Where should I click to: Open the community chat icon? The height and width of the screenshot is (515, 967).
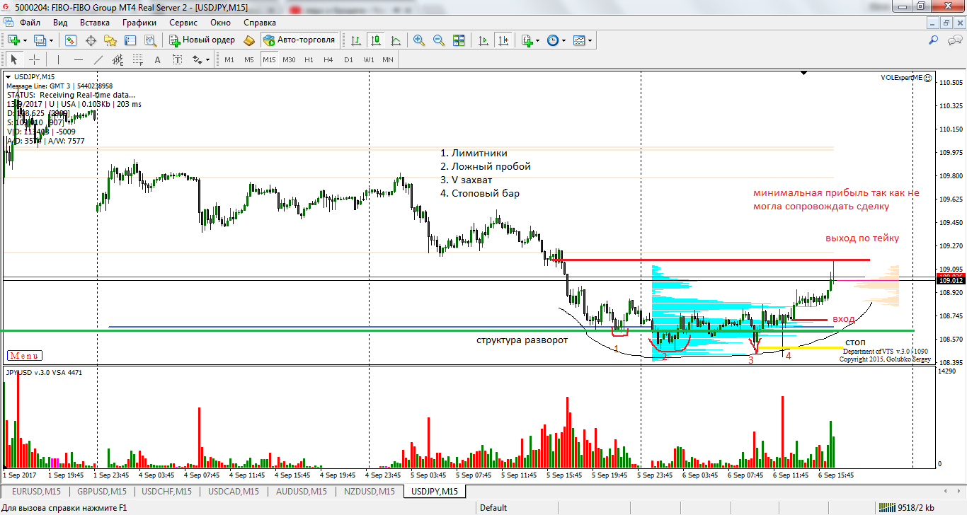[x=954, y=40]
